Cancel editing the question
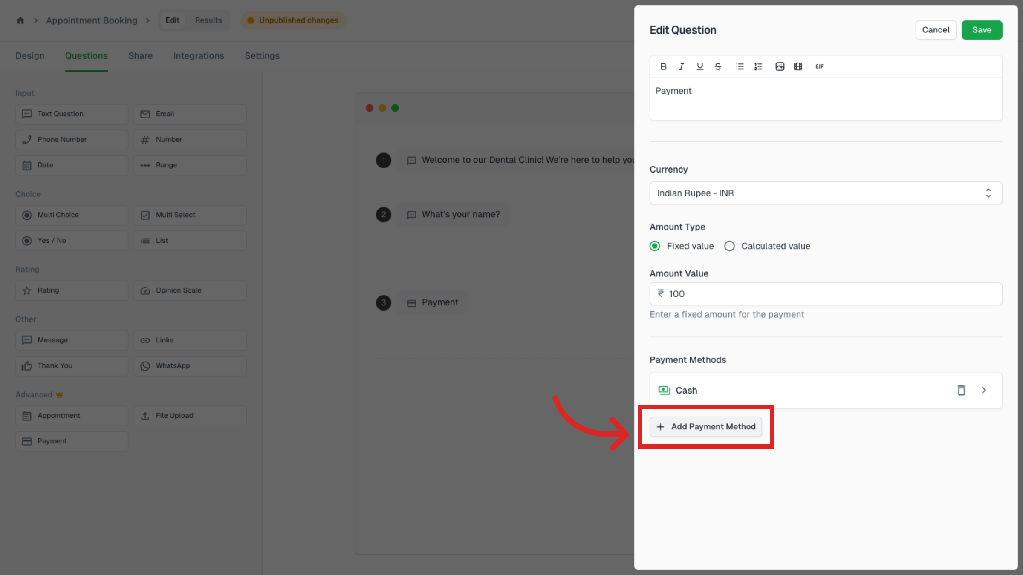This screenshot has height=575, width=1023. tap(936, 30)
